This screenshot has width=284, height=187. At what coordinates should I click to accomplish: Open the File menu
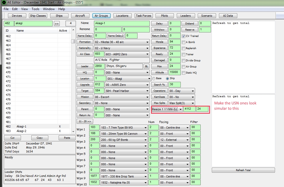pyautogui.click(x=6, y=9)
